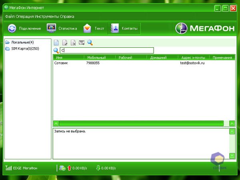This screenshot has width=240, height=180.
Task: Sort by the Адрес э-почты column header
Action: point(194,58)
